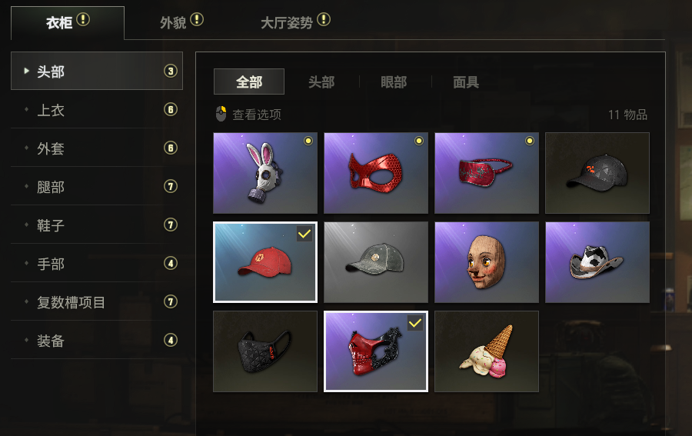Expand the 复数槽项目 category
The height and width of the screenshot is (436, 692).
point(97,302)
